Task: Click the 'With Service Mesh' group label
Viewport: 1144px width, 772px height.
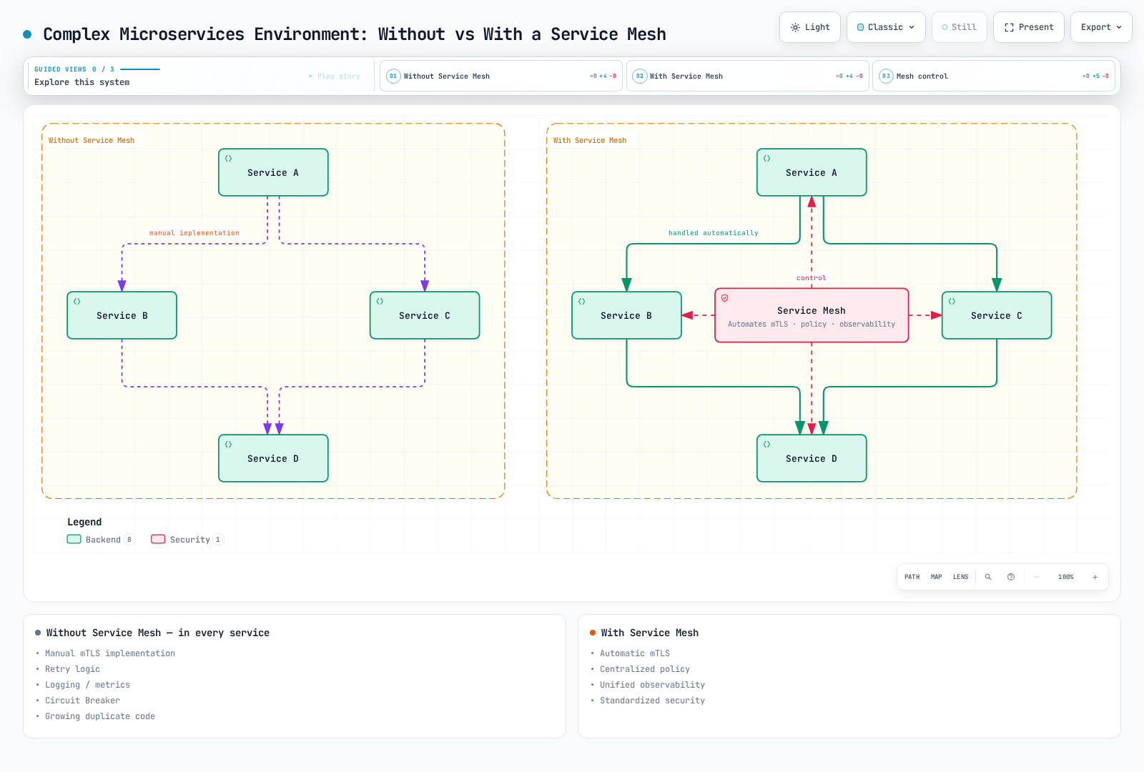Action: tap(590, 140)
